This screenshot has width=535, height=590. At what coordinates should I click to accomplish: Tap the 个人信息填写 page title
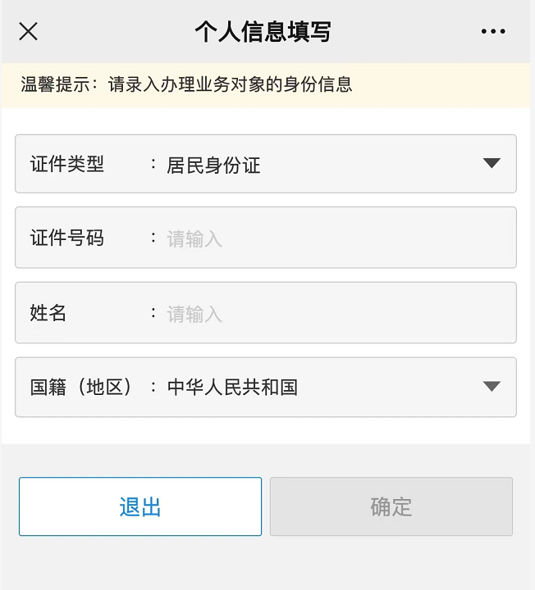click(263, 32)
